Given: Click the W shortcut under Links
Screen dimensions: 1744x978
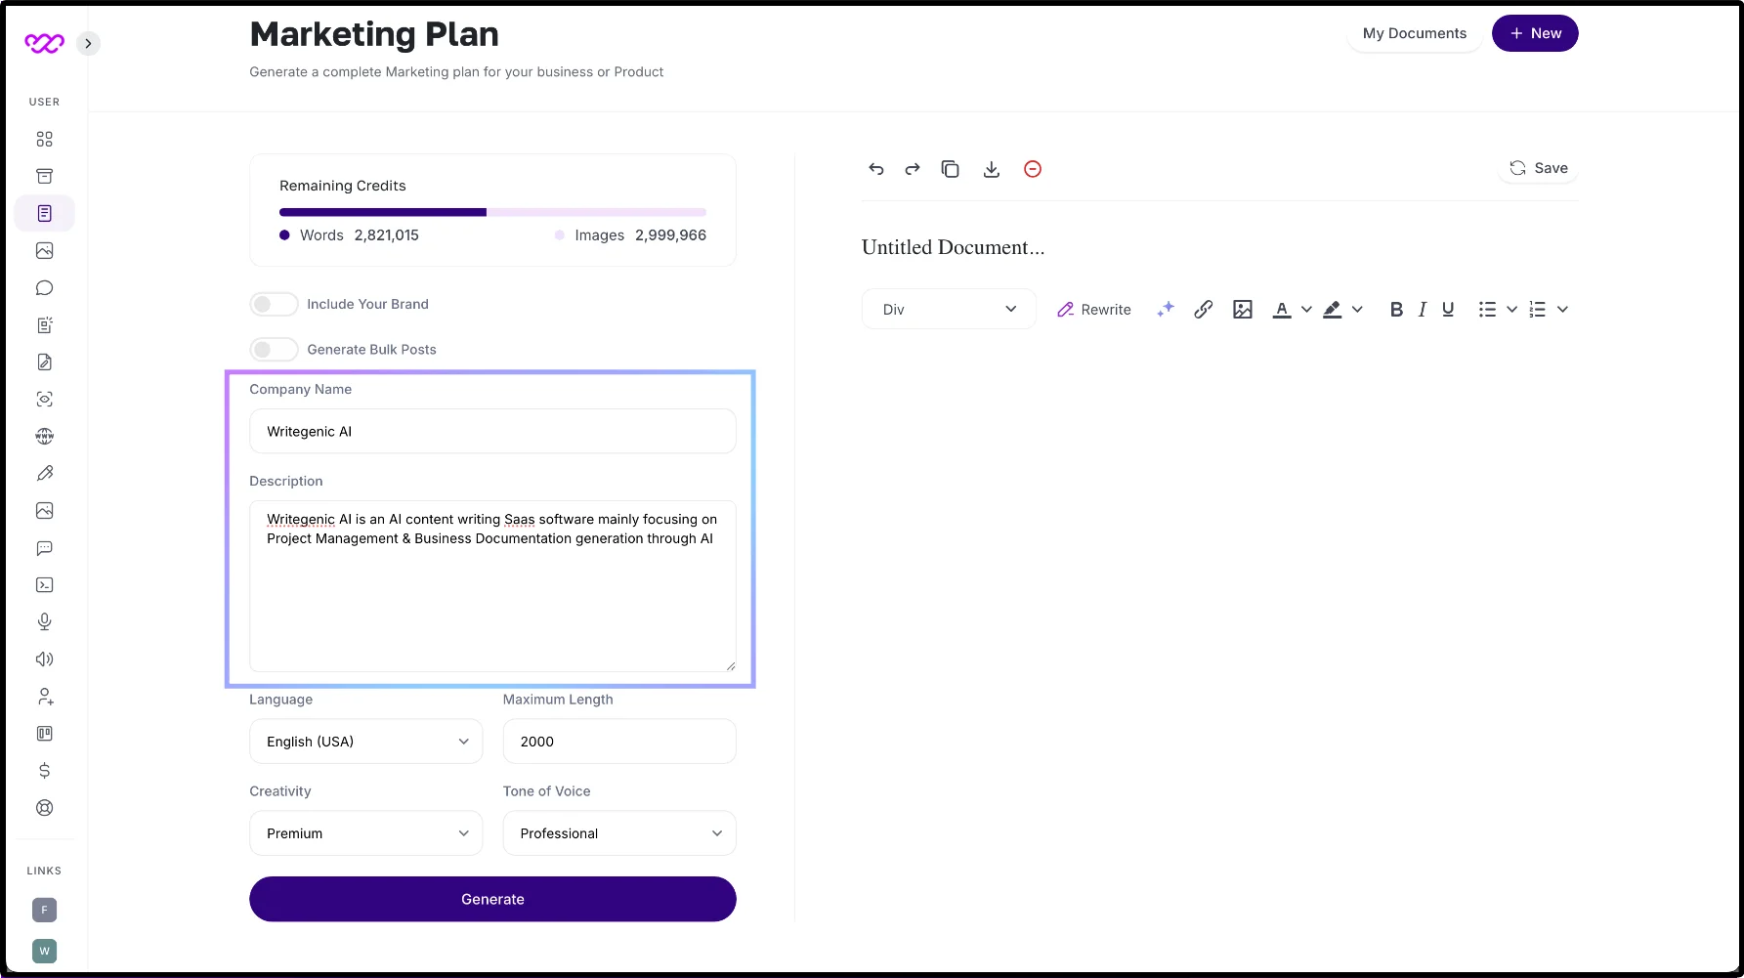Looking at the screenshot, I should click(x=44, y=951).
